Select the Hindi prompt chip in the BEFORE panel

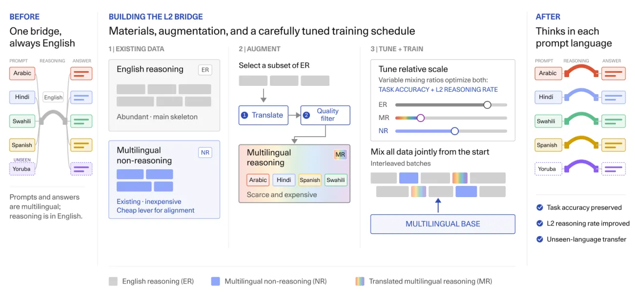coord(22,97)
